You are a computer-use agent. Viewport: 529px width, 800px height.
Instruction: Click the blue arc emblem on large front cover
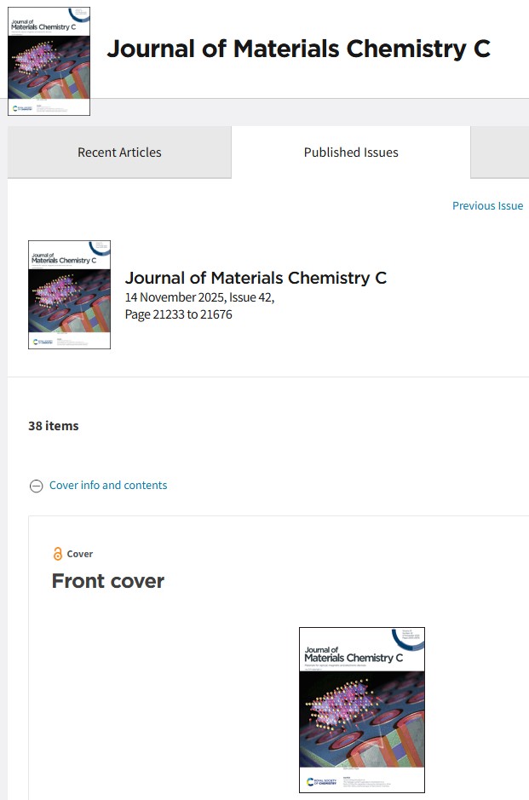[x=408, y=639]
